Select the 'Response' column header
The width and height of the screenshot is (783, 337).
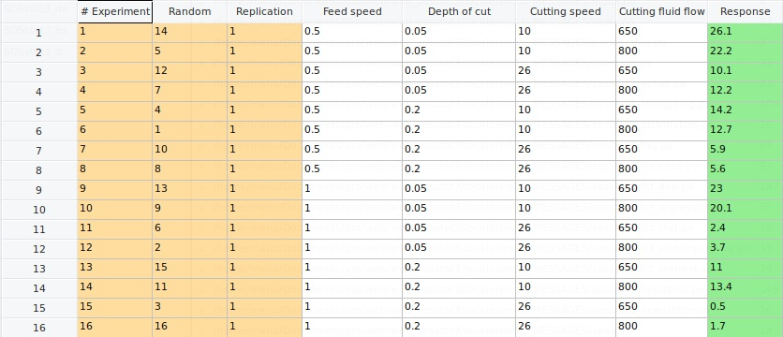(745, 11)
